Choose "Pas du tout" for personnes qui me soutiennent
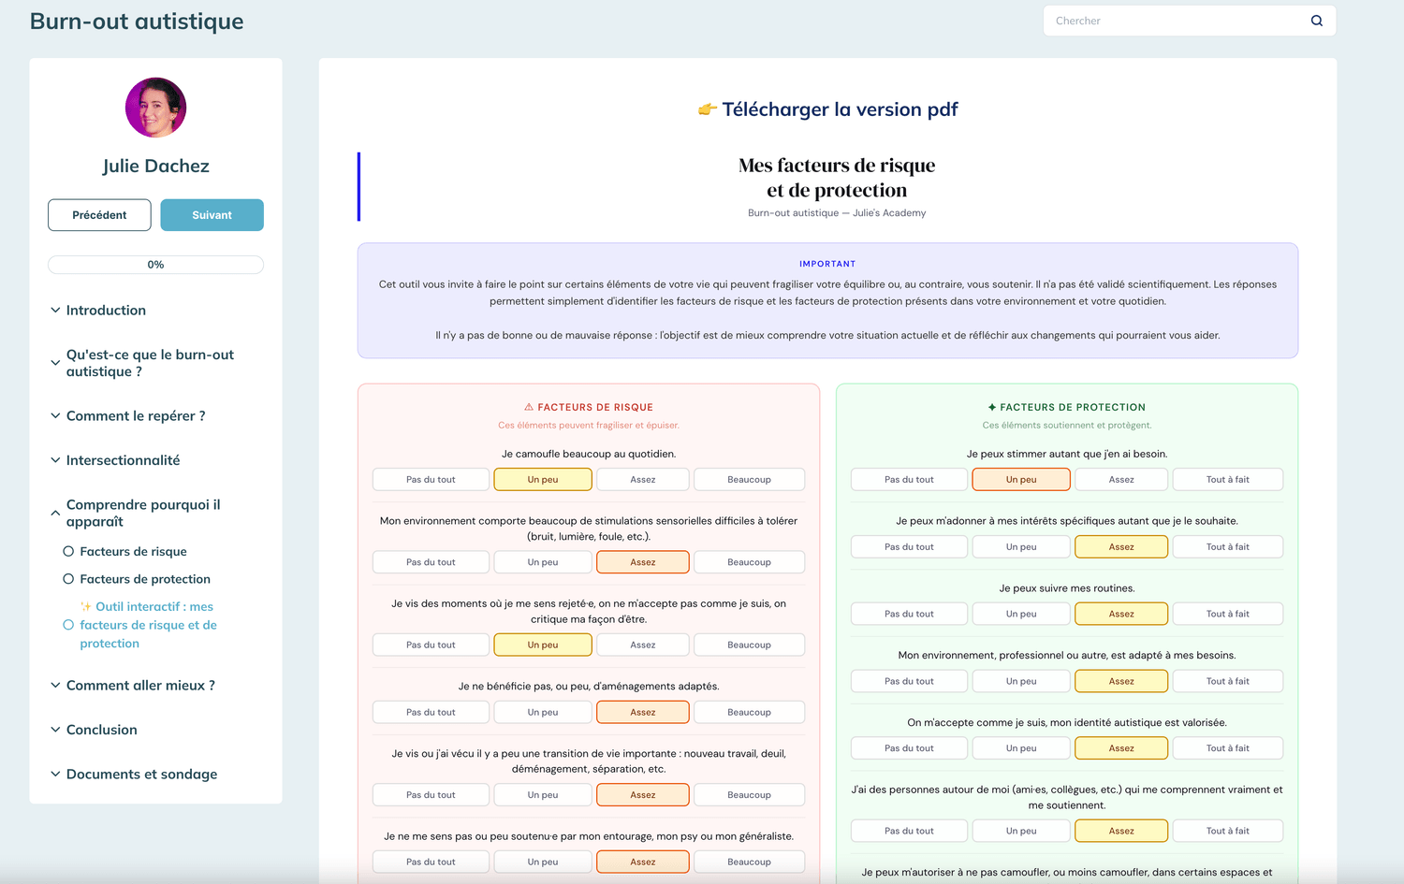This screenshot has width=1404, height=884. point(909,832)
